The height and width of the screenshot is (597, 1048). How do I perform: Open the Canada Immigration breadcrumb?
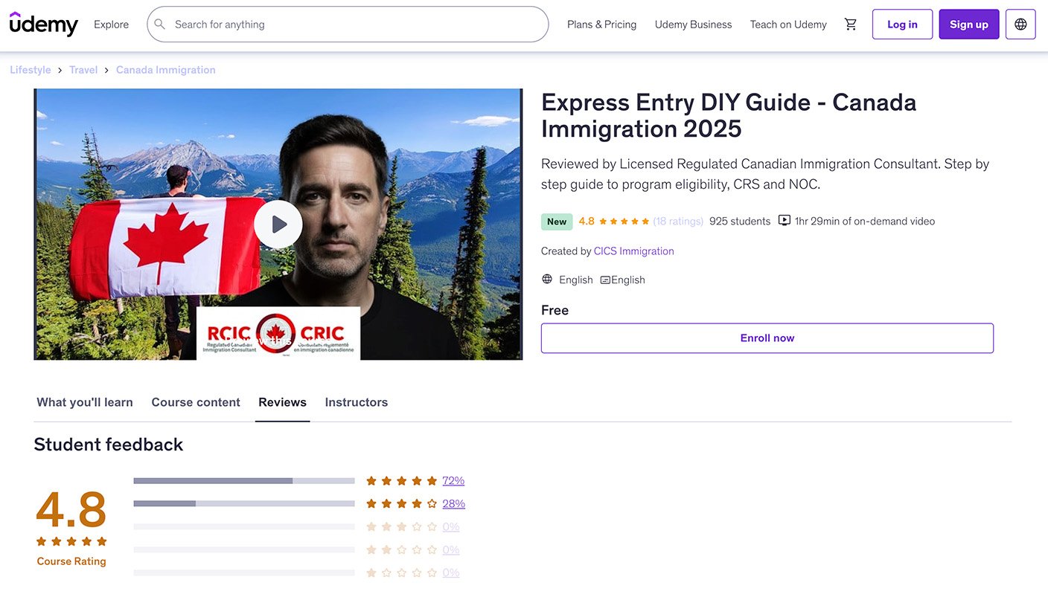[166, 70]
